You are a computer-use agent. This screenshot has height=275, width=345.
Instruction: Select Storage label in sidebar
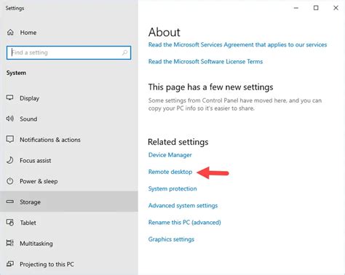[x=30, y=202]
